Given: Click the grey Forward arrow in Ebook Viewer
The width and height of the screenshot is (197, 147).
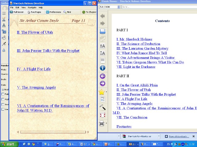Looking at the screenshot, I should tap(103, 23).
